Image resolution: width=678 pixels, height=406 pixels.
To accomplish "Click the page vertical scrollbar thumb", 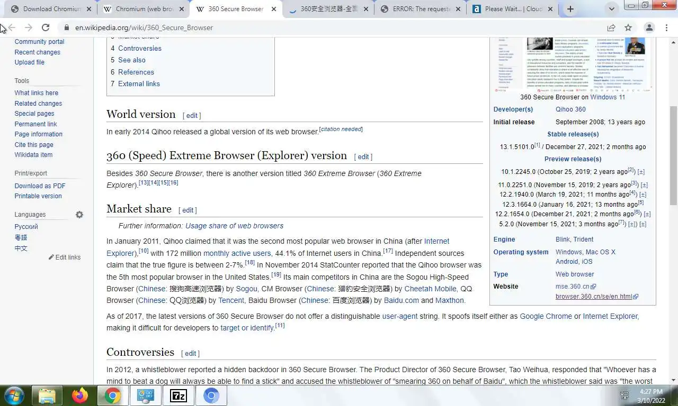I will [x=673, y=155].
